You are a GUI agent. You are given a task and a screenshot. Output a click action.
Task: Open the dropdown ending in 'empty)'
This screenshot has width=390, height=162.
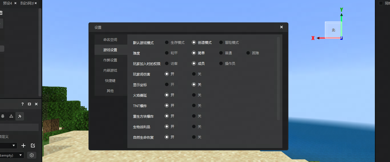(x=12, y=155)
